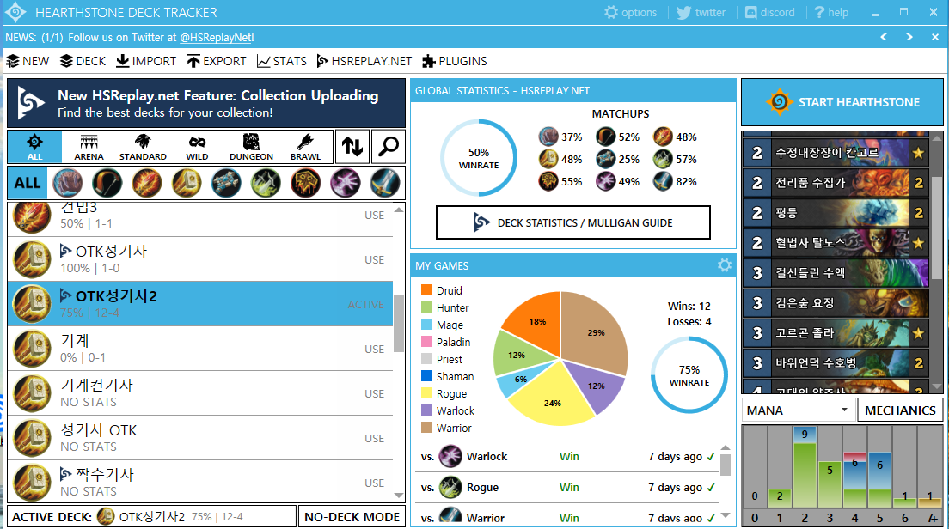Switch to the STANDARD deck tab
Viewport: 949px width, 529px height.
click(x=143, y=147)
